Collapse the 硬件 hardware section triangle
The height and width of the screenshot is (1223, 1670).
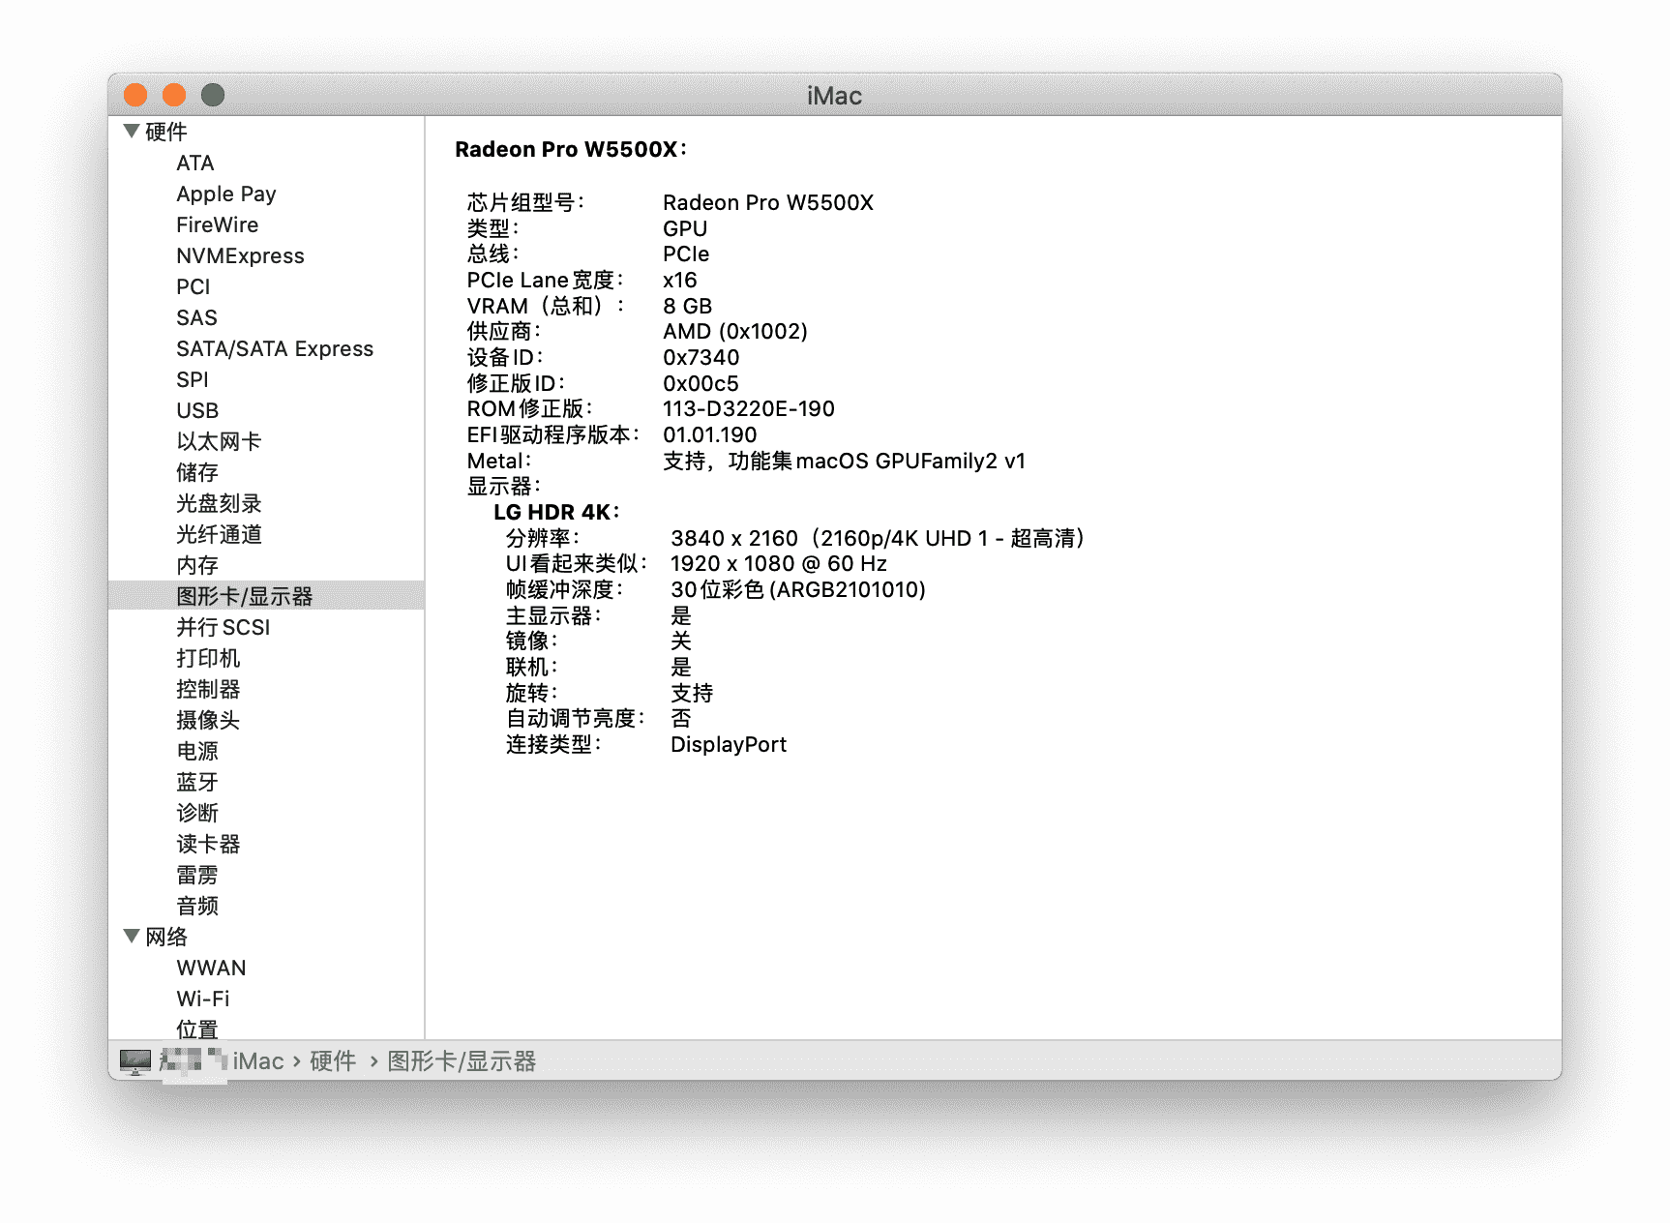132,132
